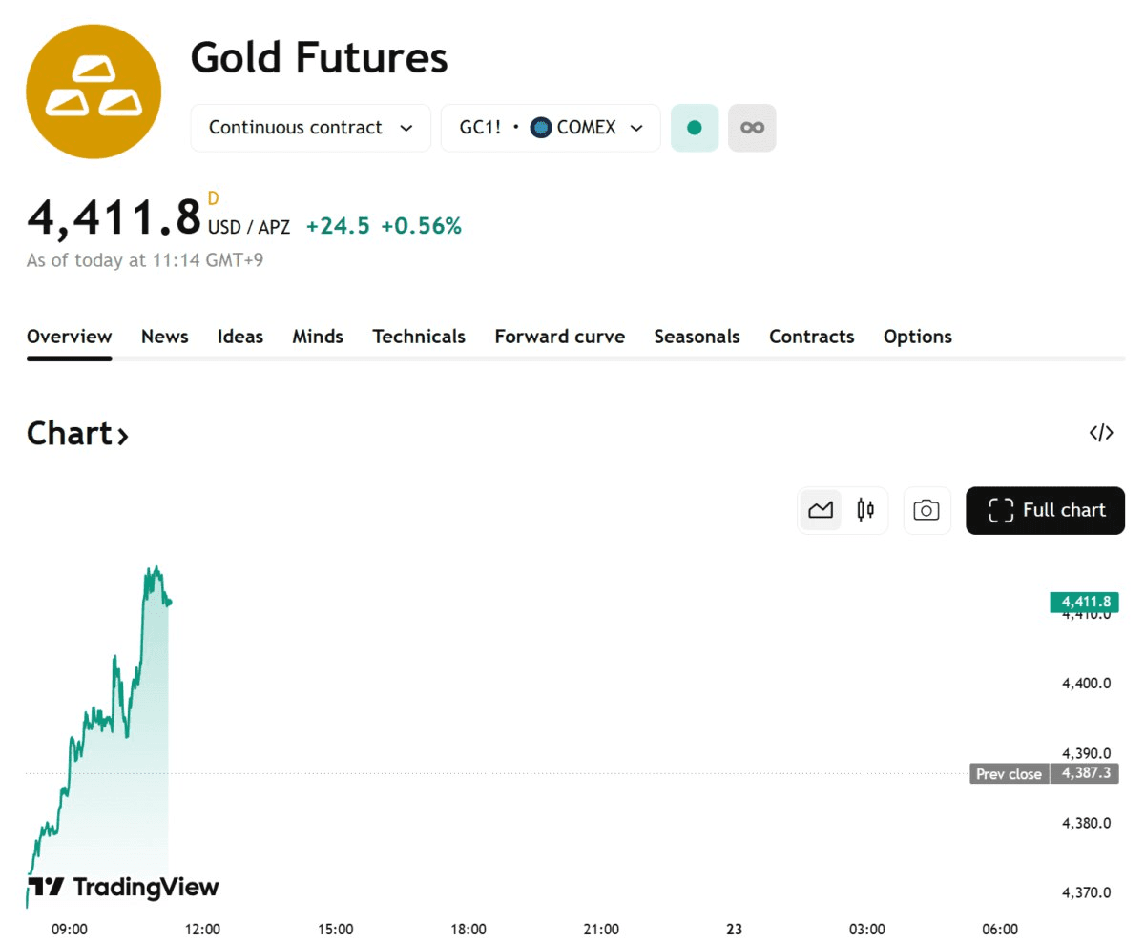
Task: Select the Technicals tab
Action: coord(419,337)
